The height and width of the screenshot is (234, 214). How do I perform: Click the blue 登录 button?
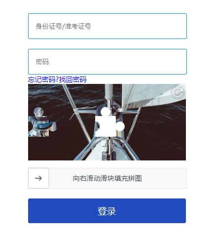(107, 211)
